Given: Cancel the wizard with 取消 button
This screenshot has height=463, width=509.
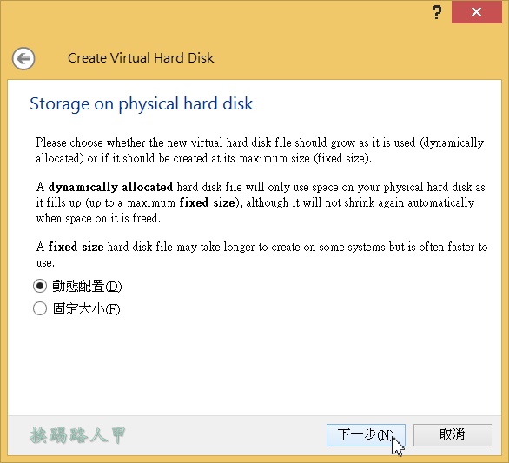Looking at the screenshot, I should 453,434.
